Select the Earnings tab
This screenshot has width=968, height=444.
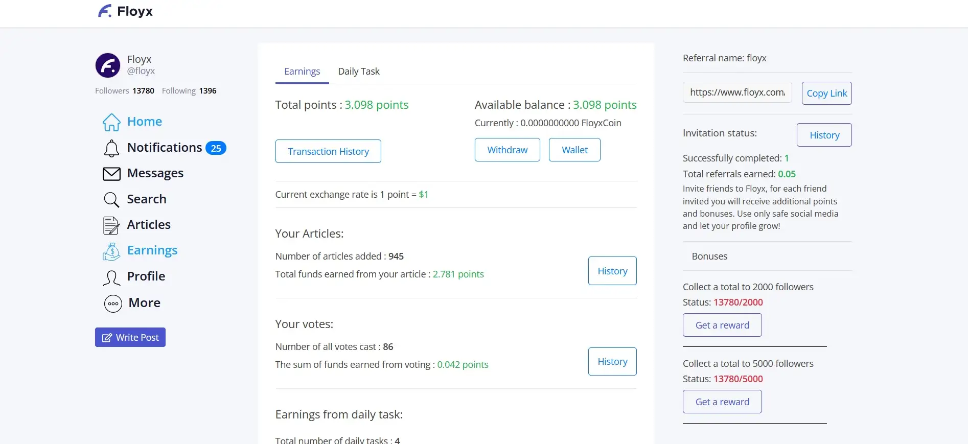(302, 72)
